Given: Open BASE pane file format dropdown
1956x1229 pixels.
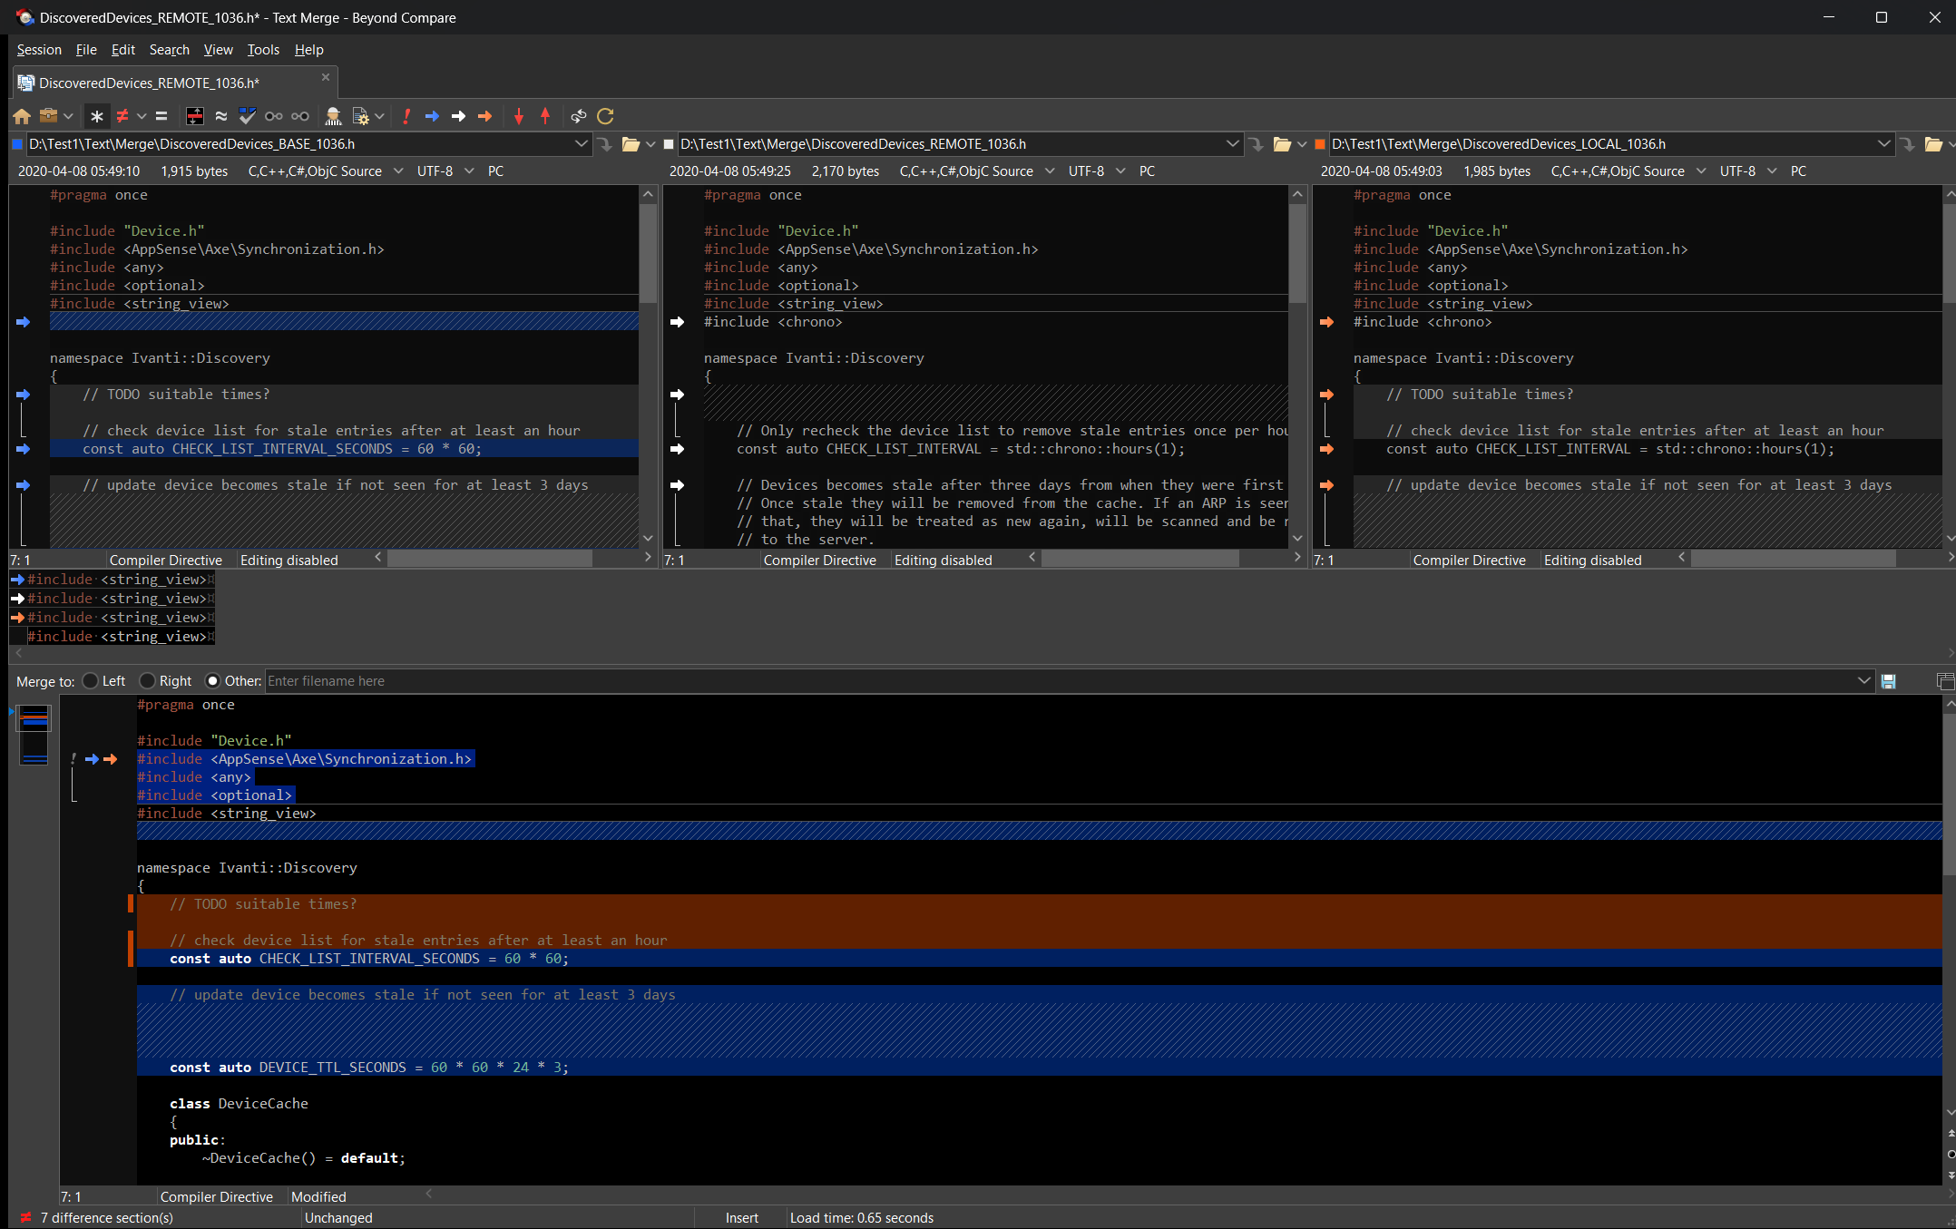Looking at the screenshot, I should (398, 171).
